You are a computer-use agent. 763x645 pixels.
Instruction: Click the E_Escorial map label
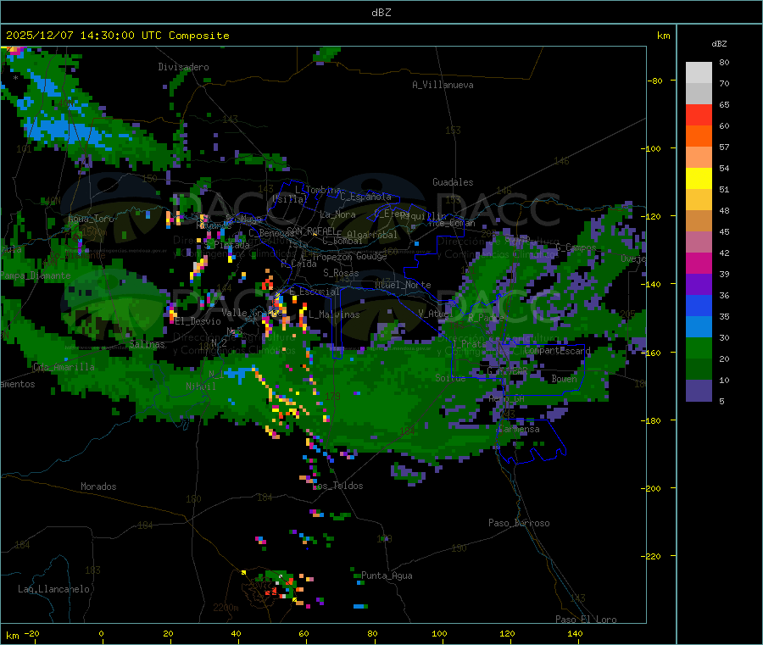pyautogui.click(x=315, y=292)
